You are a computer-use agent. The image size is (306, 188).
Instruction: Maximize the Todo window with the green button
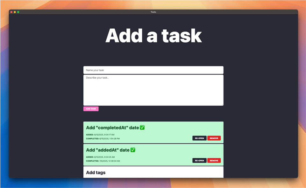(x=18, y=12)
